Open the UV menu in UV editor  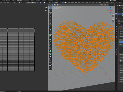tap(8, 3)
